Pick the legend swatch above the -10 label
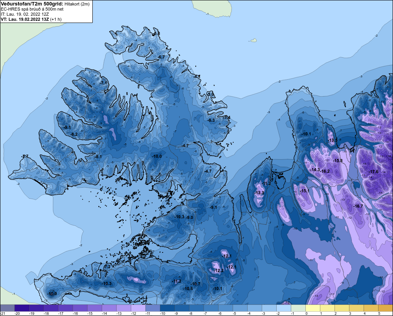The width and height of the screenshot is (393, 316). pos(167,308)
